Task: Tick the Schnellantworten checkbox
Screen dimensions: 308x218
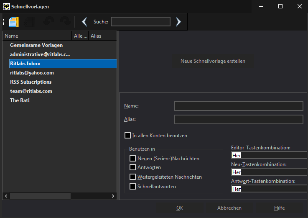Action: pos(132,186)
